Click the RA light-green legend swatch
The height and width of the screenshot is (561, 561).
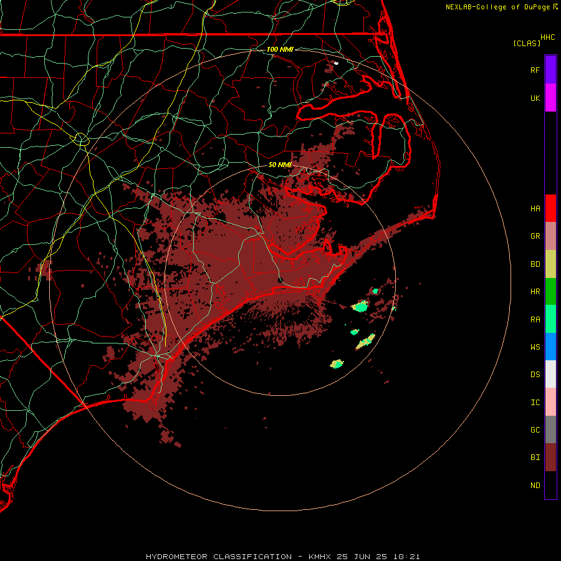(550, 319)
